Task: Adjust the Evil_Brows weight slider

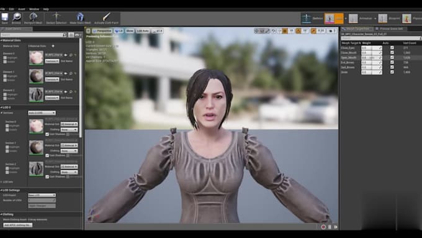Action: [371, 62]
